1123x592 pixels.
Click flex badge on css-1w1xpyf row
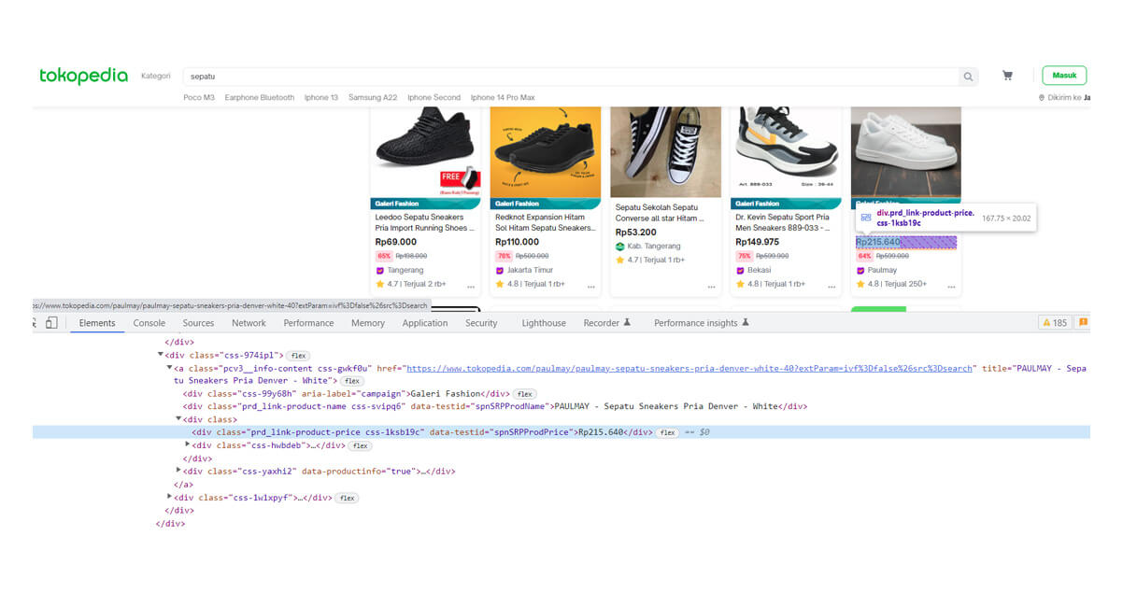tap(347, 499)
